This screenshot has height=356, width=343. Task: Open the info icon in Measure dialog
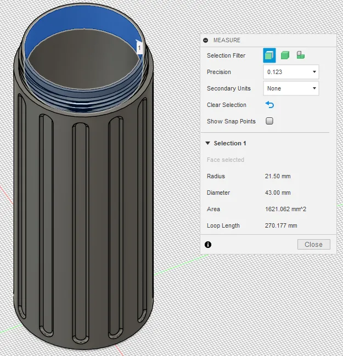click(208, 245)
